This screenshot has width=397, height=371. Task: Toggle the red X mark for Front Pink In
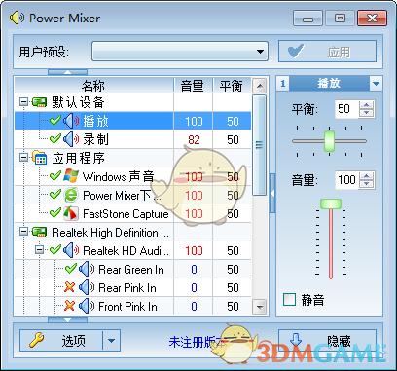click(x=70, y=306)
